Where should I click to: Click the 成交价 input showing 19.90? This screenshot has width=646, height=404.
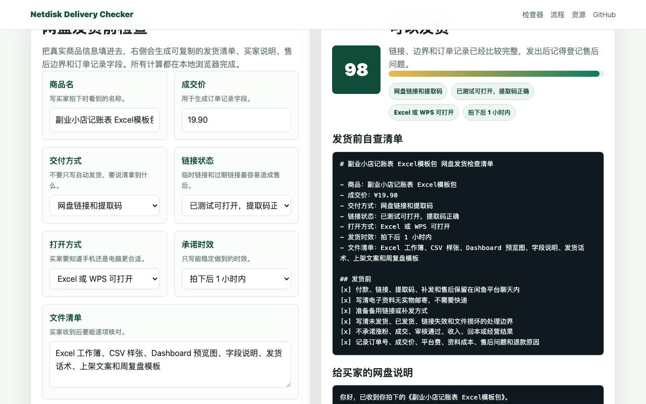[236, 120]
